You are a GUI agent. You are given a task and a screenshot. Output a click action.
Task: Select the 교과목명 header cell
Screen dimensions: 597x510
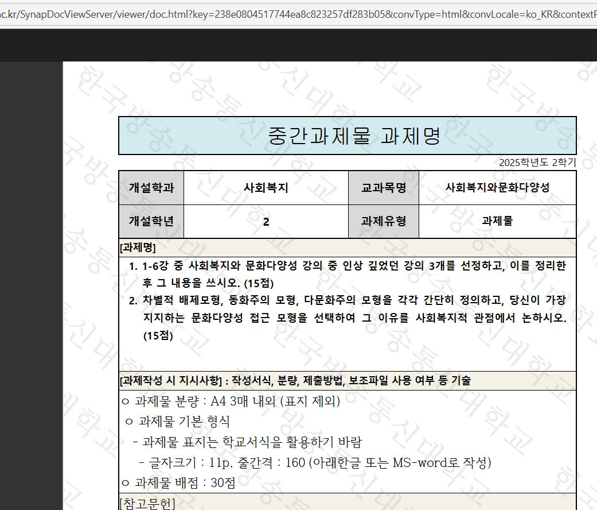point(384,188)
